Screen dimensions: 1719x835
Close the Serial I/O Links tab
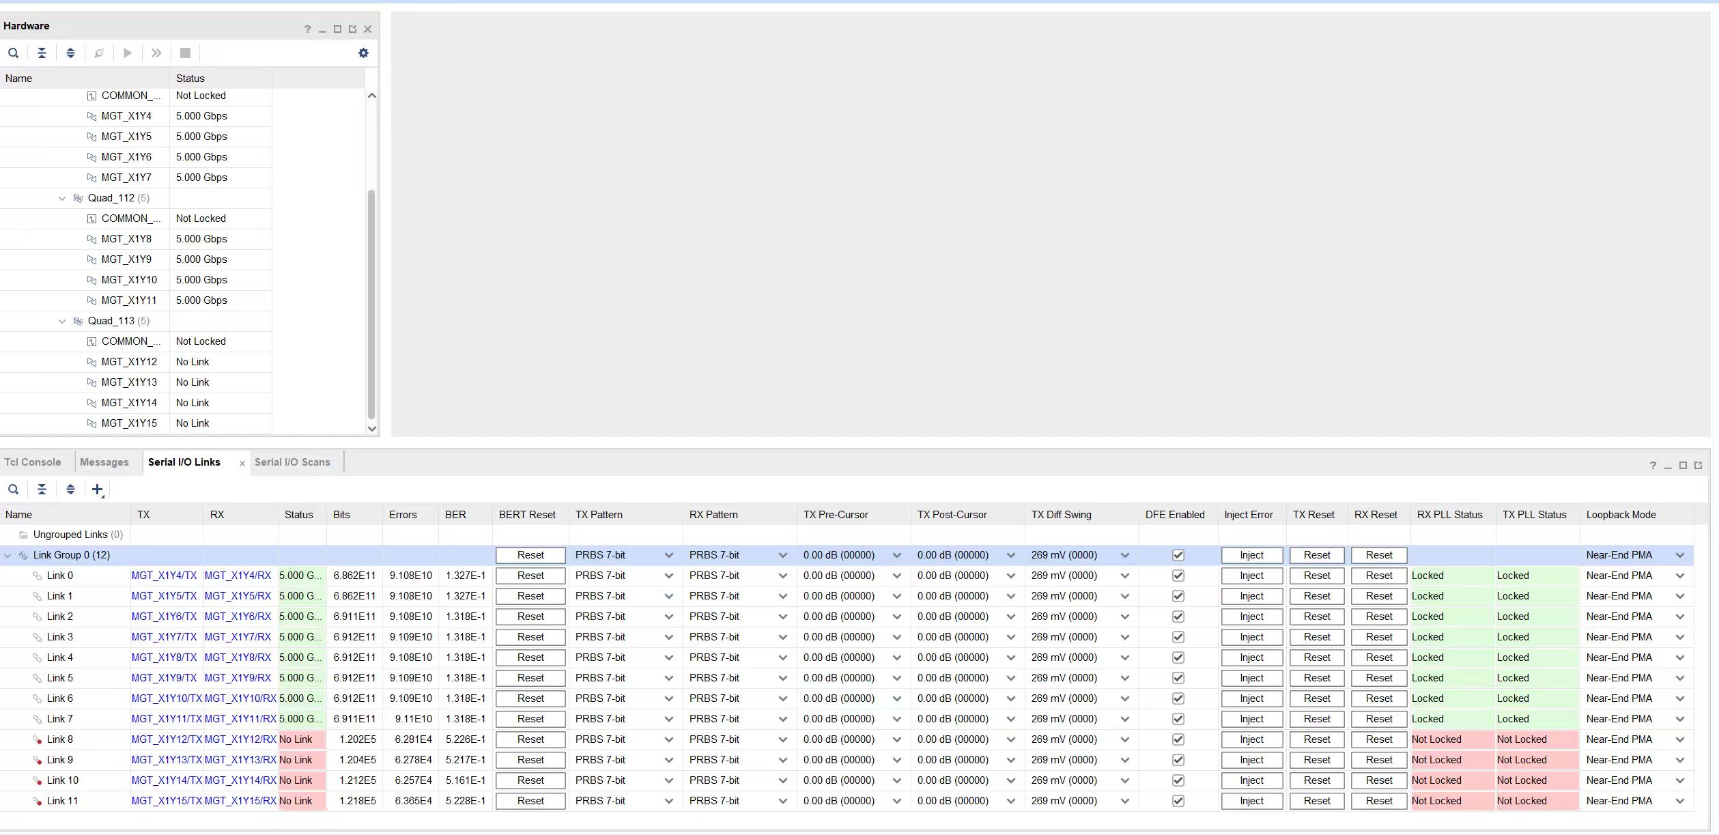(242, 463)
